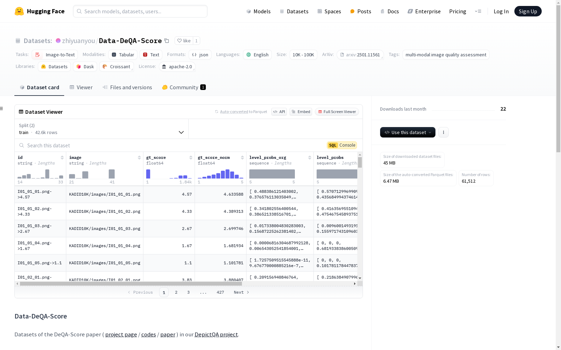Viewport: 561px width, 350px height.
Task: Click the Hugging Face logo icon
Action: point(19,11)
